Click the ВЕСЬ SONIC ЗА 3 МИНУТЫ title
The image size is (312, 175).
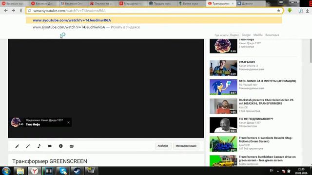268,81
